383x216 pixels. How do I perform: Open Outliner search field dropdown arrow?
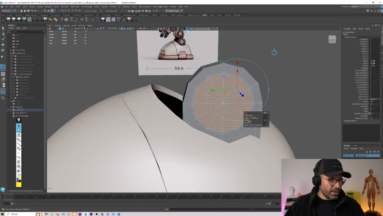point(44,32)
